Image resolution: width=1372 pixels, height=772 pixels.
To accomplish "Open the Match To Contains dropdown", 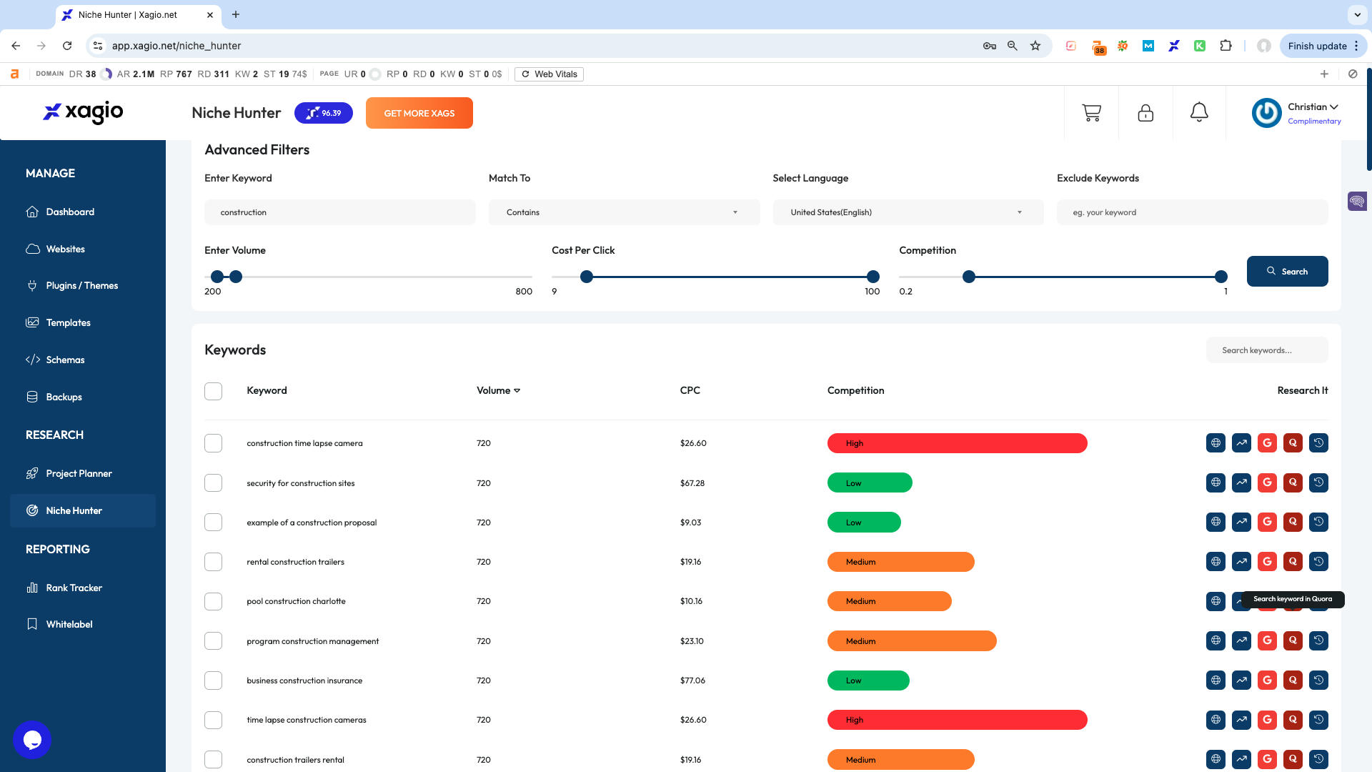I will pyautogui.click(x=624, y=212).
